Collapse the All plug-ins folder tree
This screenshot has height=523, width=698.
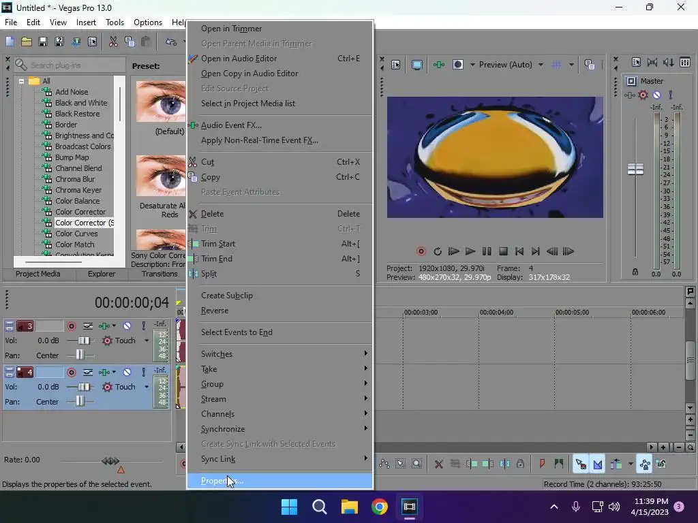coord(21,82)
